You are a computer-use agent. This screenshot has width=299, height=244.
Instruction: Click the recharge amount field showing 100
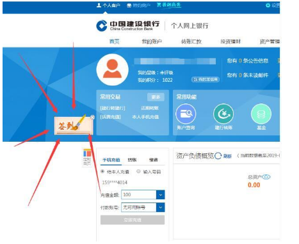pyautogui.click(x=139, y=195)
